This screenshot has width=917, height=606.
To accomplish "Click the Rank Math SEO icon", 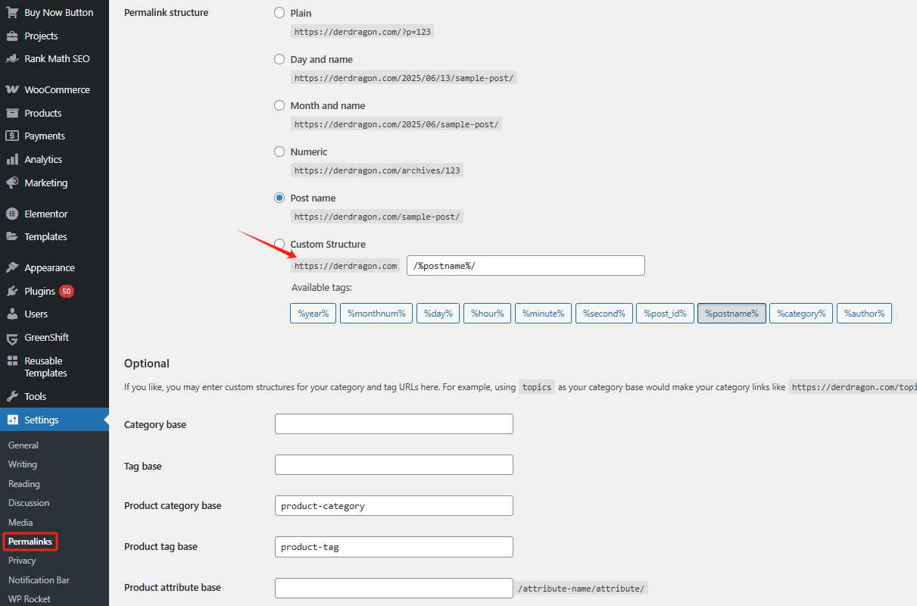I will click(12, 58).
